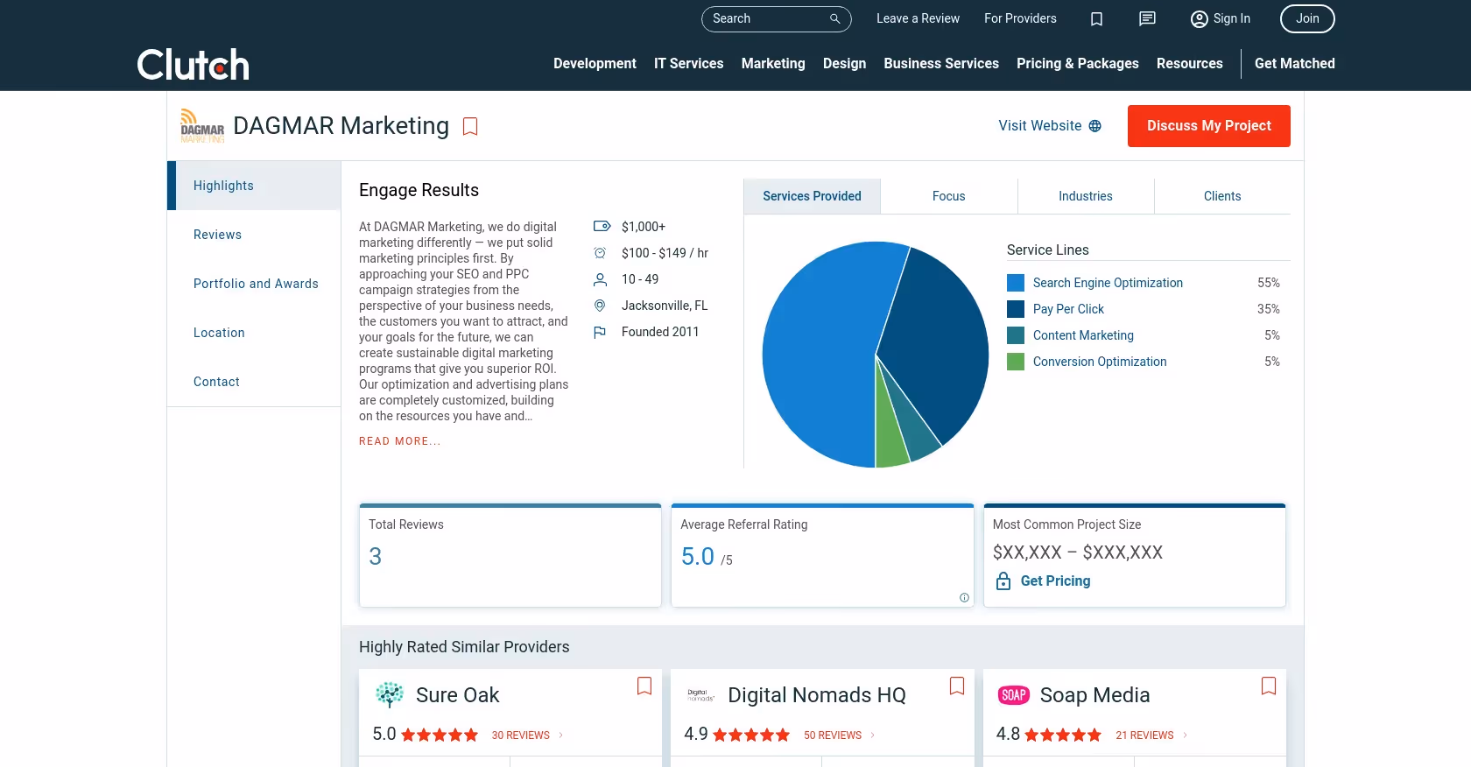Open the IT Services menu
The image size is (1471, 767).
tap(689, 64)
